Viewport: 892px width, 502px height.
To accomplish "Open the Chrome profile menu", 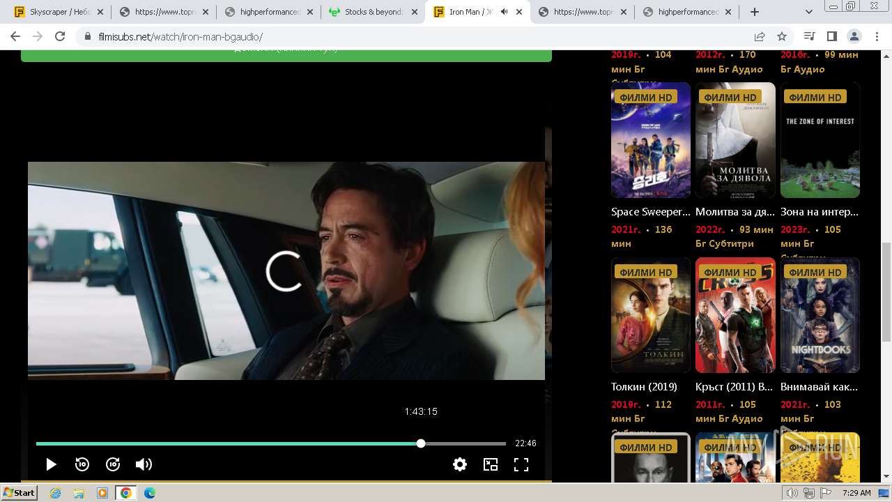I will pos(854,36).
